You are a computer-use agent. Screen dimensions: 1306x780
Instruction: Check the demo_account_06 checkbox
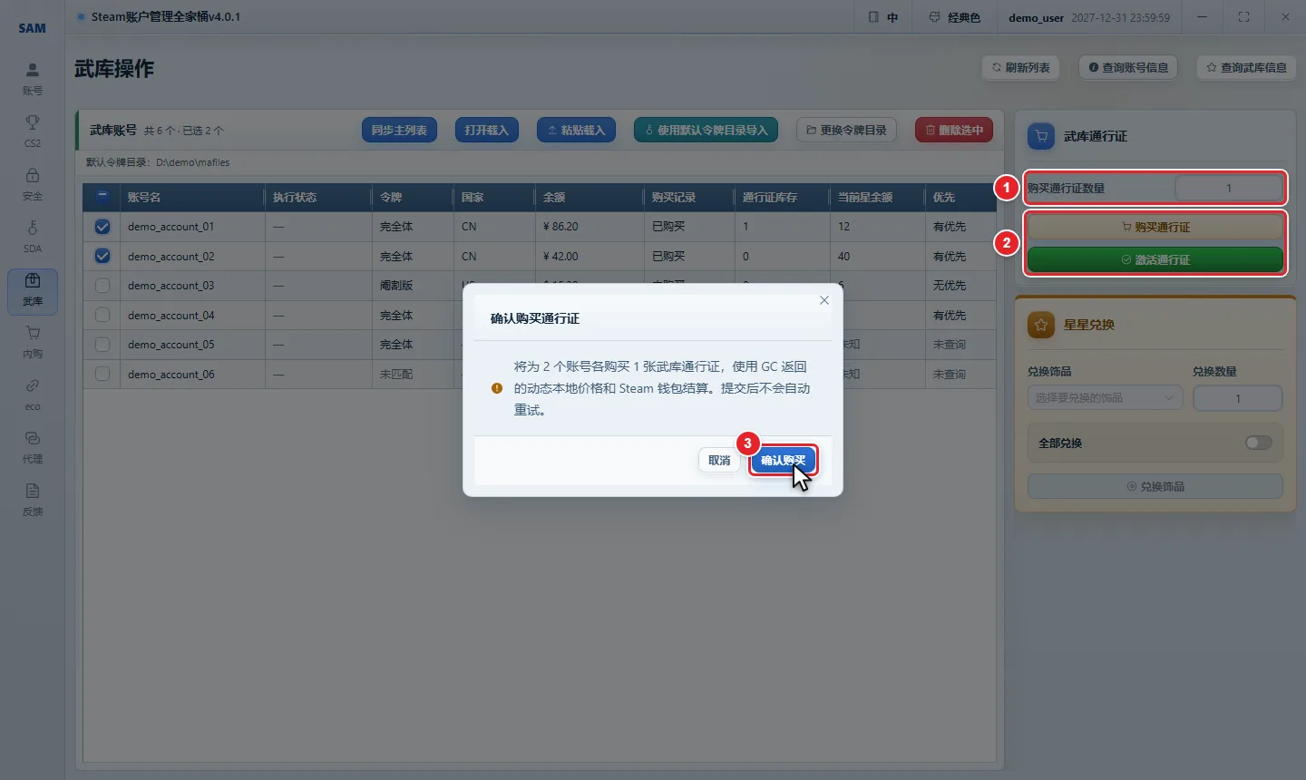point(102,374)
